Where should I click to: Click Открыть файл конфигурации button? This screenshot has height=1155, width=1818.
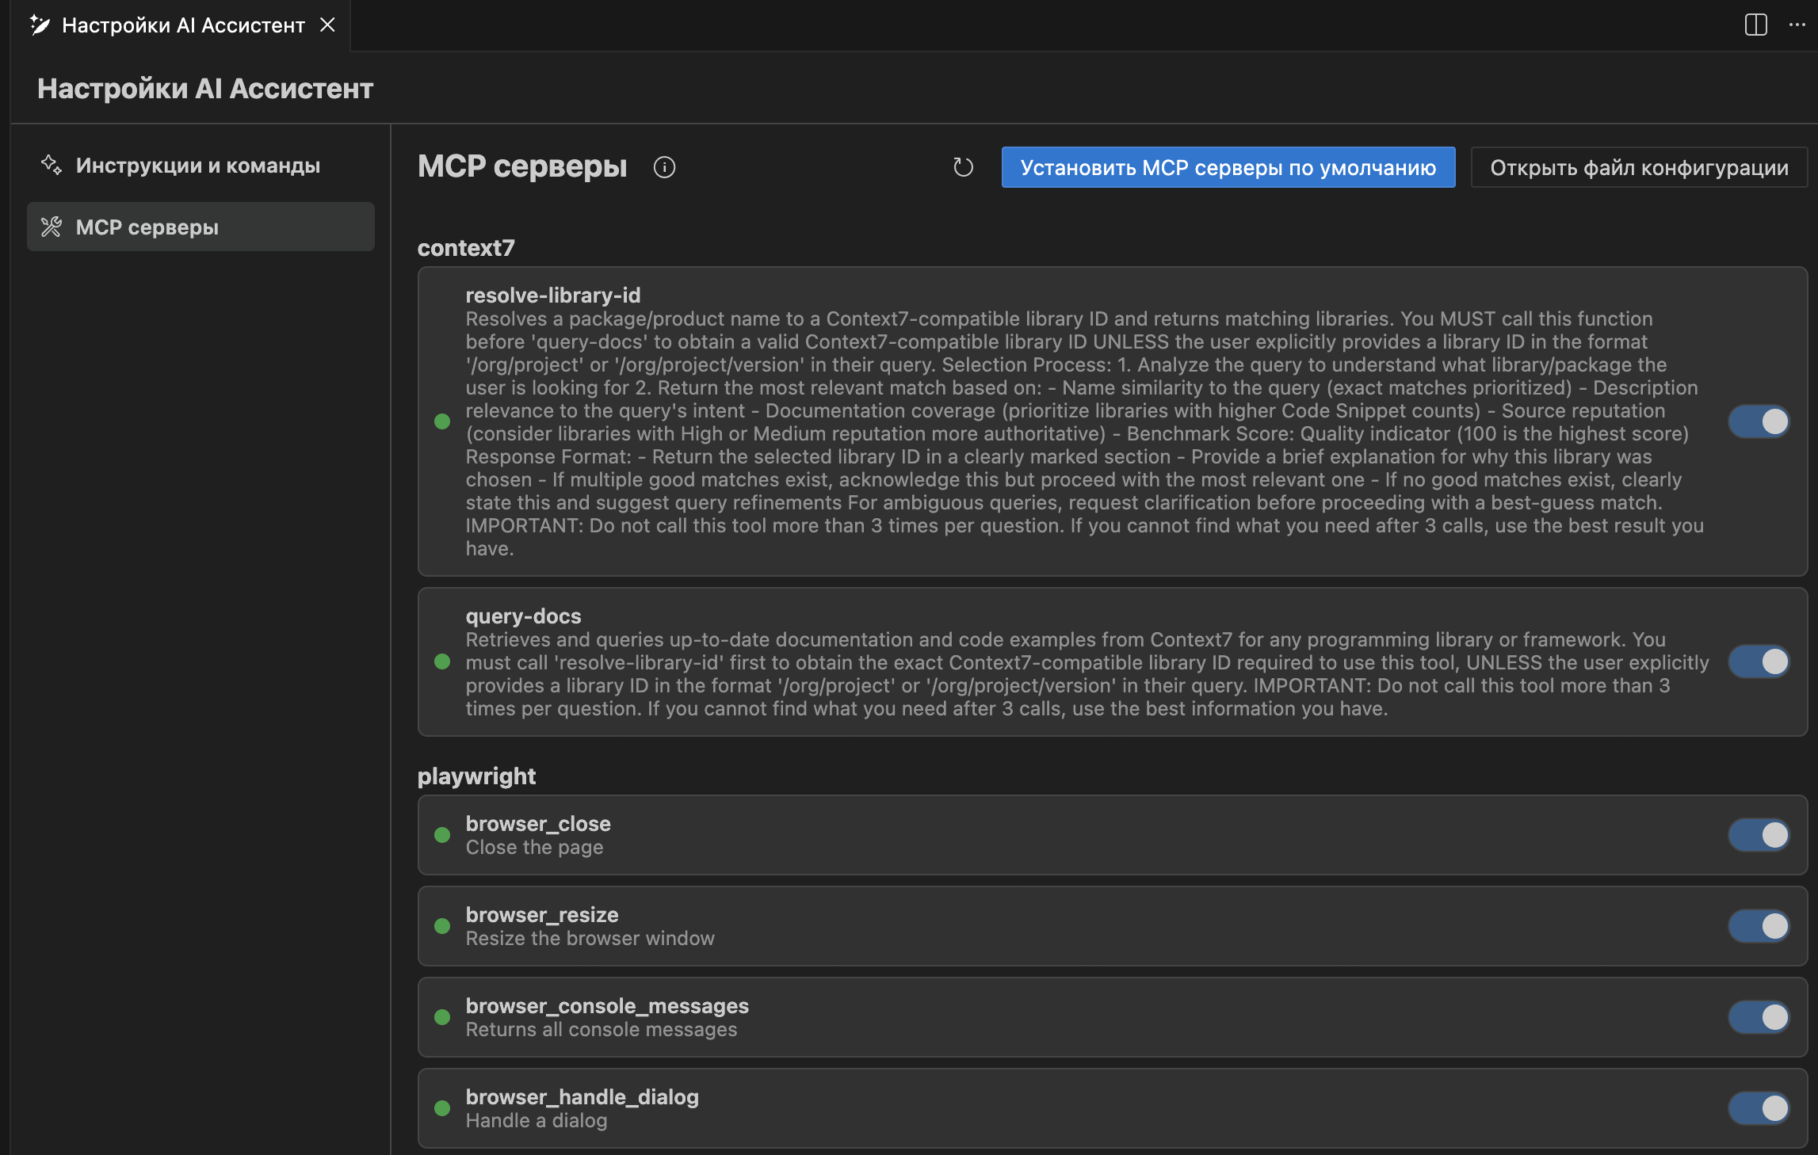tap(1639, 167)
